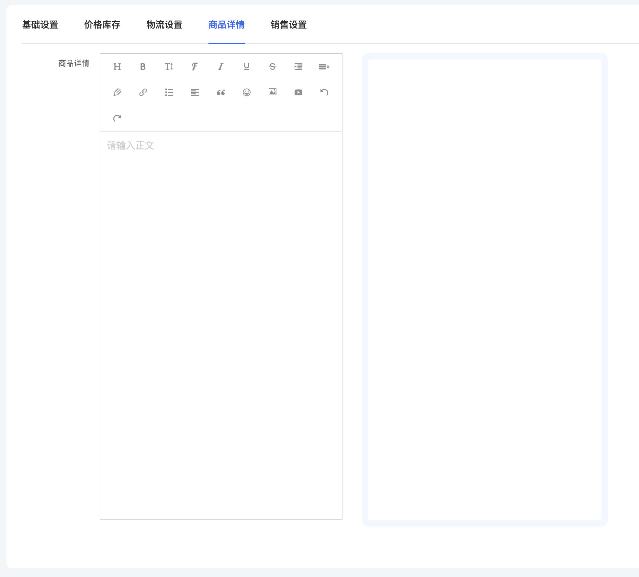This screenshot has width=639, height=577.
Task: Open line height dropdown
Action: (324, 67)
